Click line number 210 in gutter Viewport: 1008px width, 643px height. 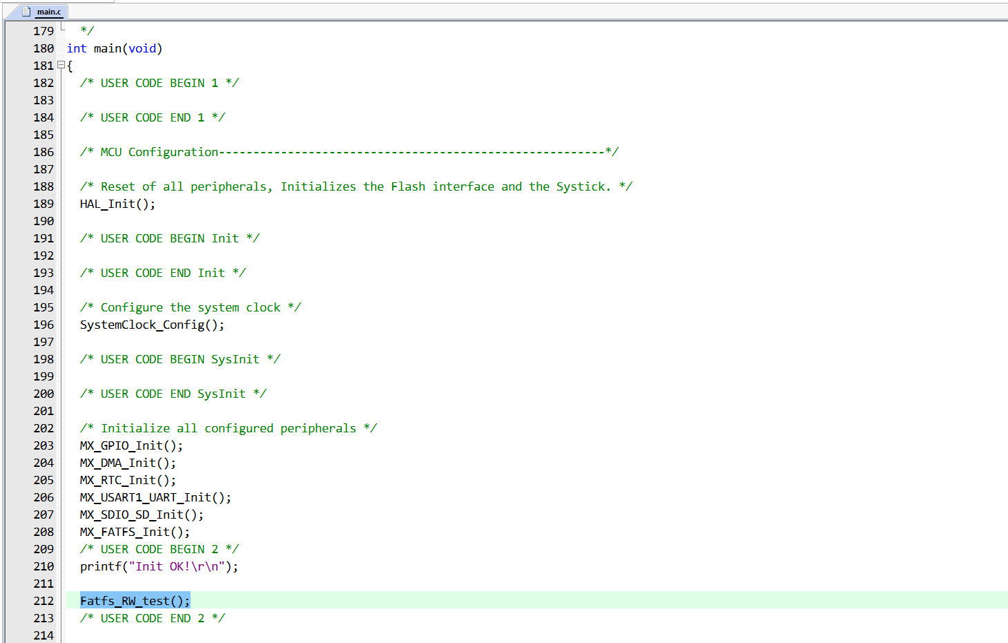pos(43,566)
